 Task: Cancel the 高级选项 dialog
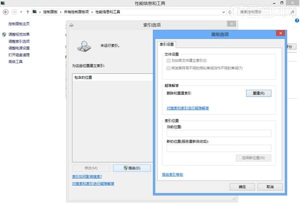pyautogui.click(x=270, y=187)
